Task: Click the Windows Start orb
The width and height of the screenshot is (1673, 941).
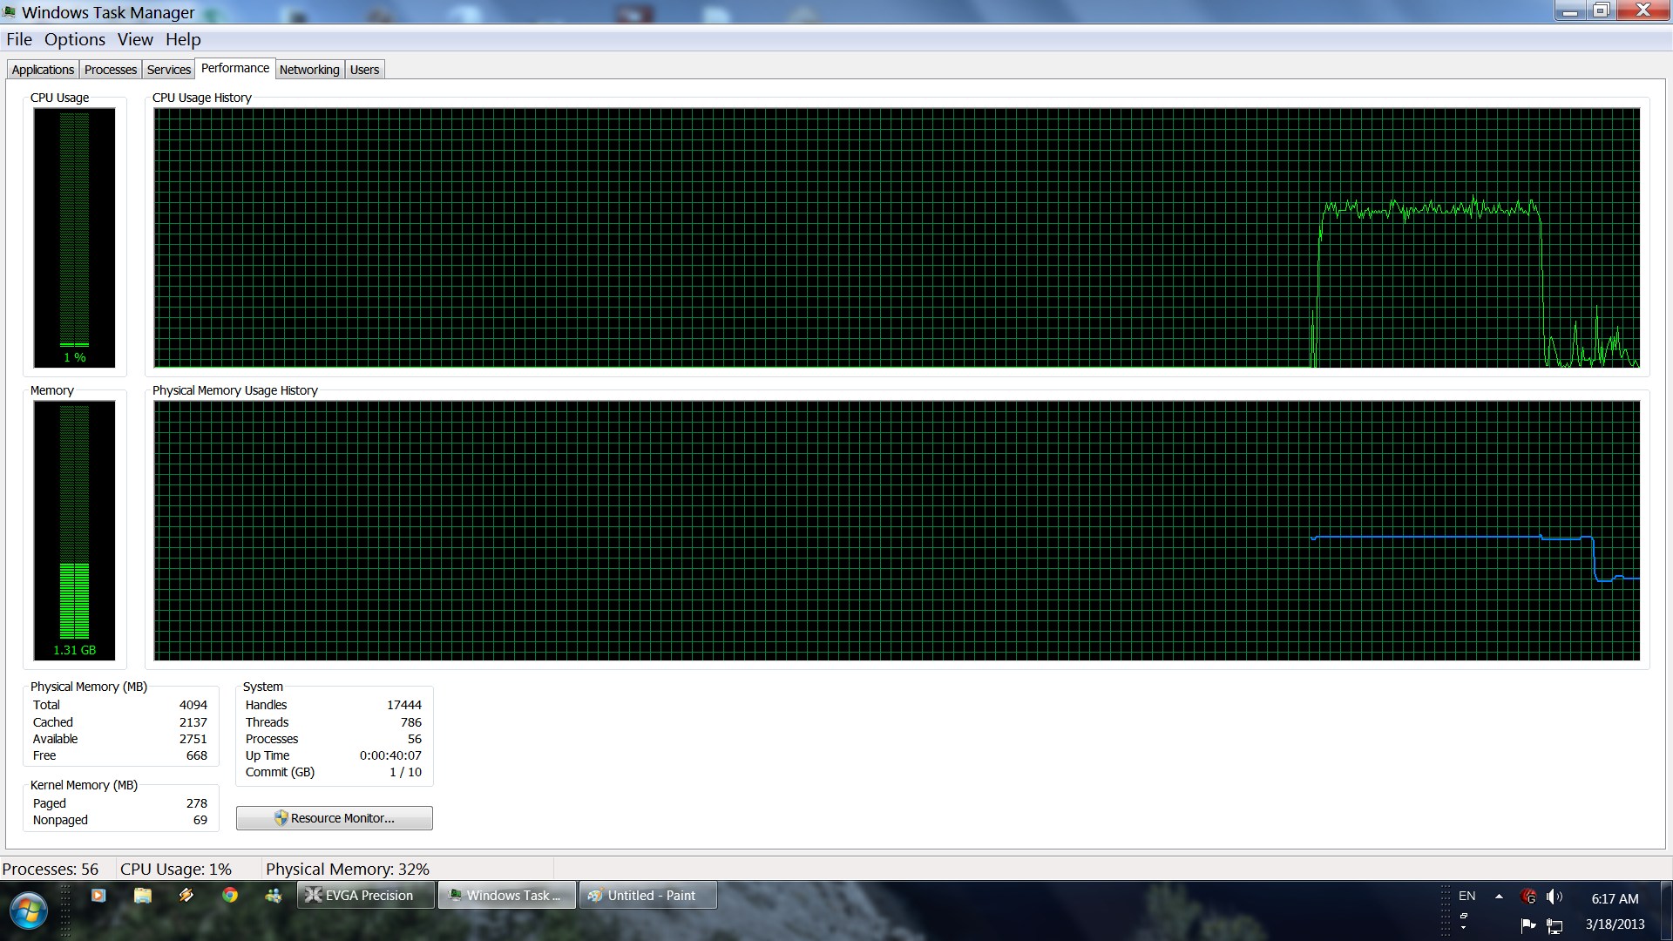Action: (x=28, y=911)
